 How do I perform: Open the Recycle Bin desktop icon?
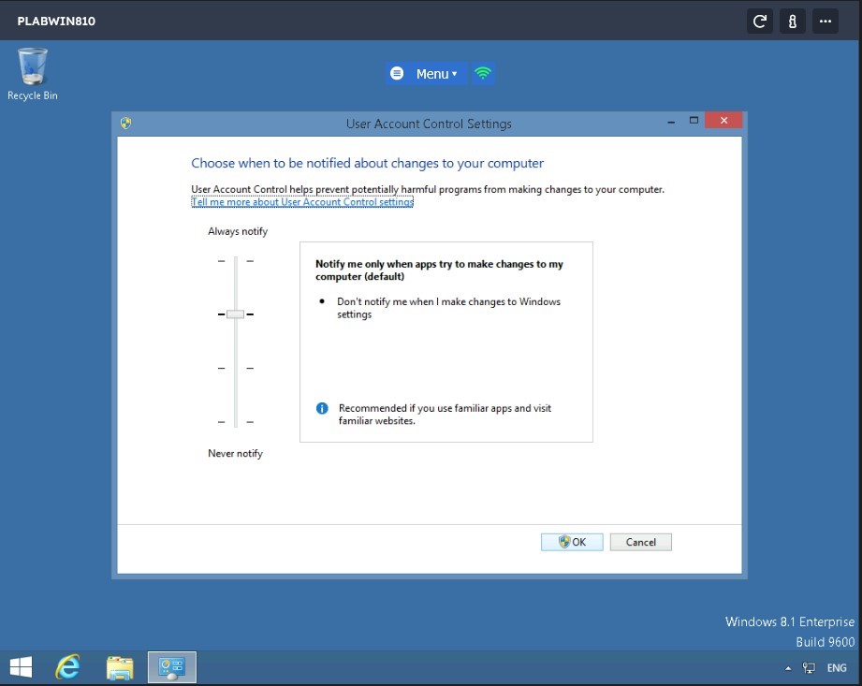[x=33, y=74]
